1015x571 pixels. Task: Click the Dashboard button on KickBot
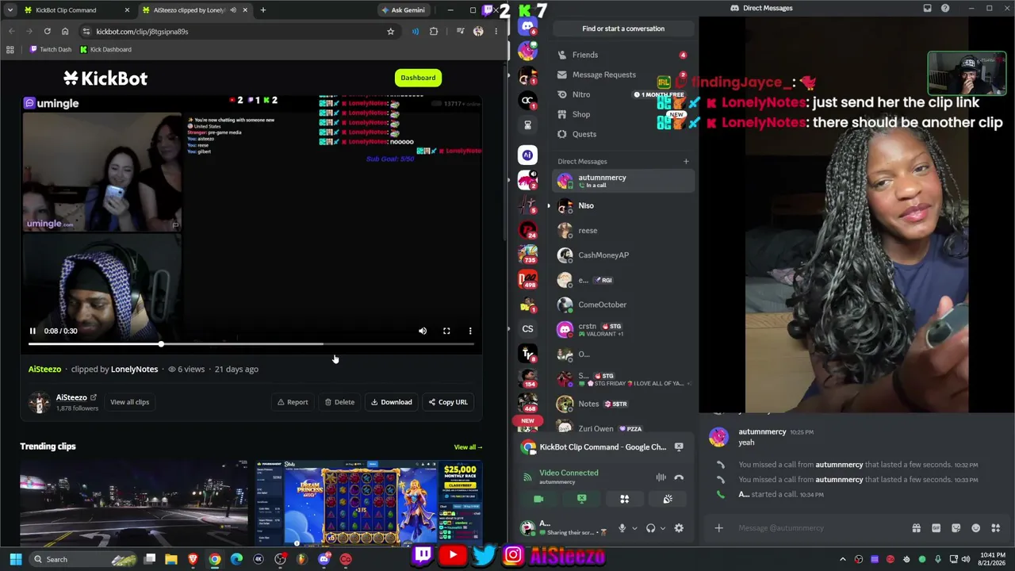[418, 78]
